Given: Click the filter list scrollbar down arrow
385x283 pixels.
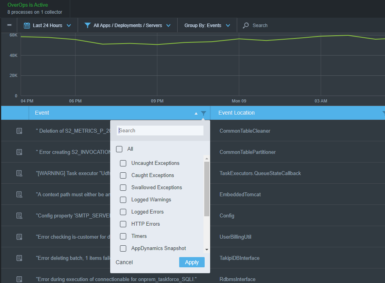Looking at the screenshot, I should click(x=207, y=250).
